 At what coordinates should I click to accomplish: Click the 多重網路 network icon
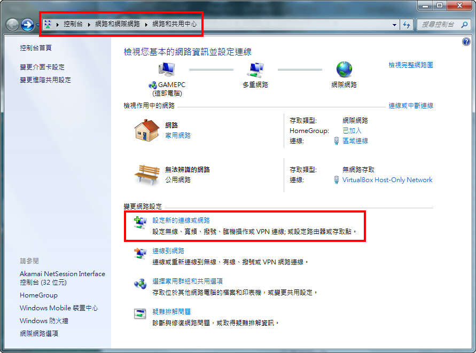pyautogui.click(x=255, y=69)
